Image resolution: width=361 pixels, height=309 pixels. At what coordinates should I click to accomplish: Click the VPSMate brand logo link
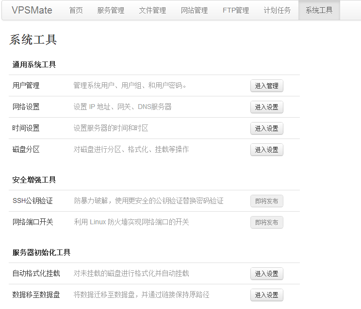(32, 10)
